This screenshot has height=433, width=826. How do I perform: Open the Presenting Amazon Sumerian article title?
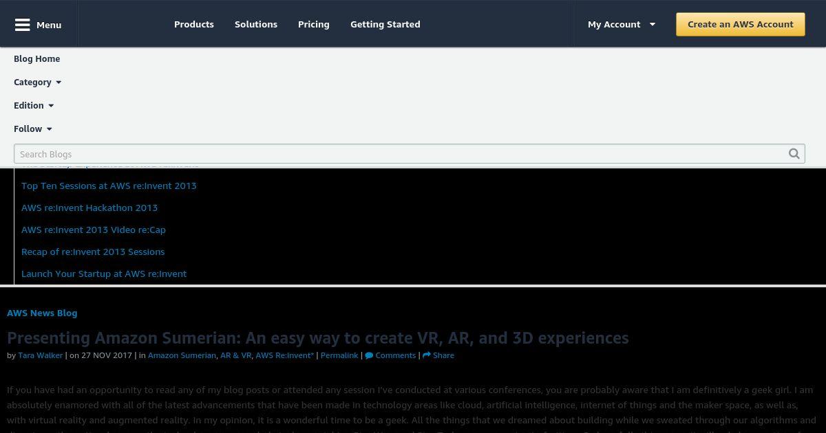[318, 337]
